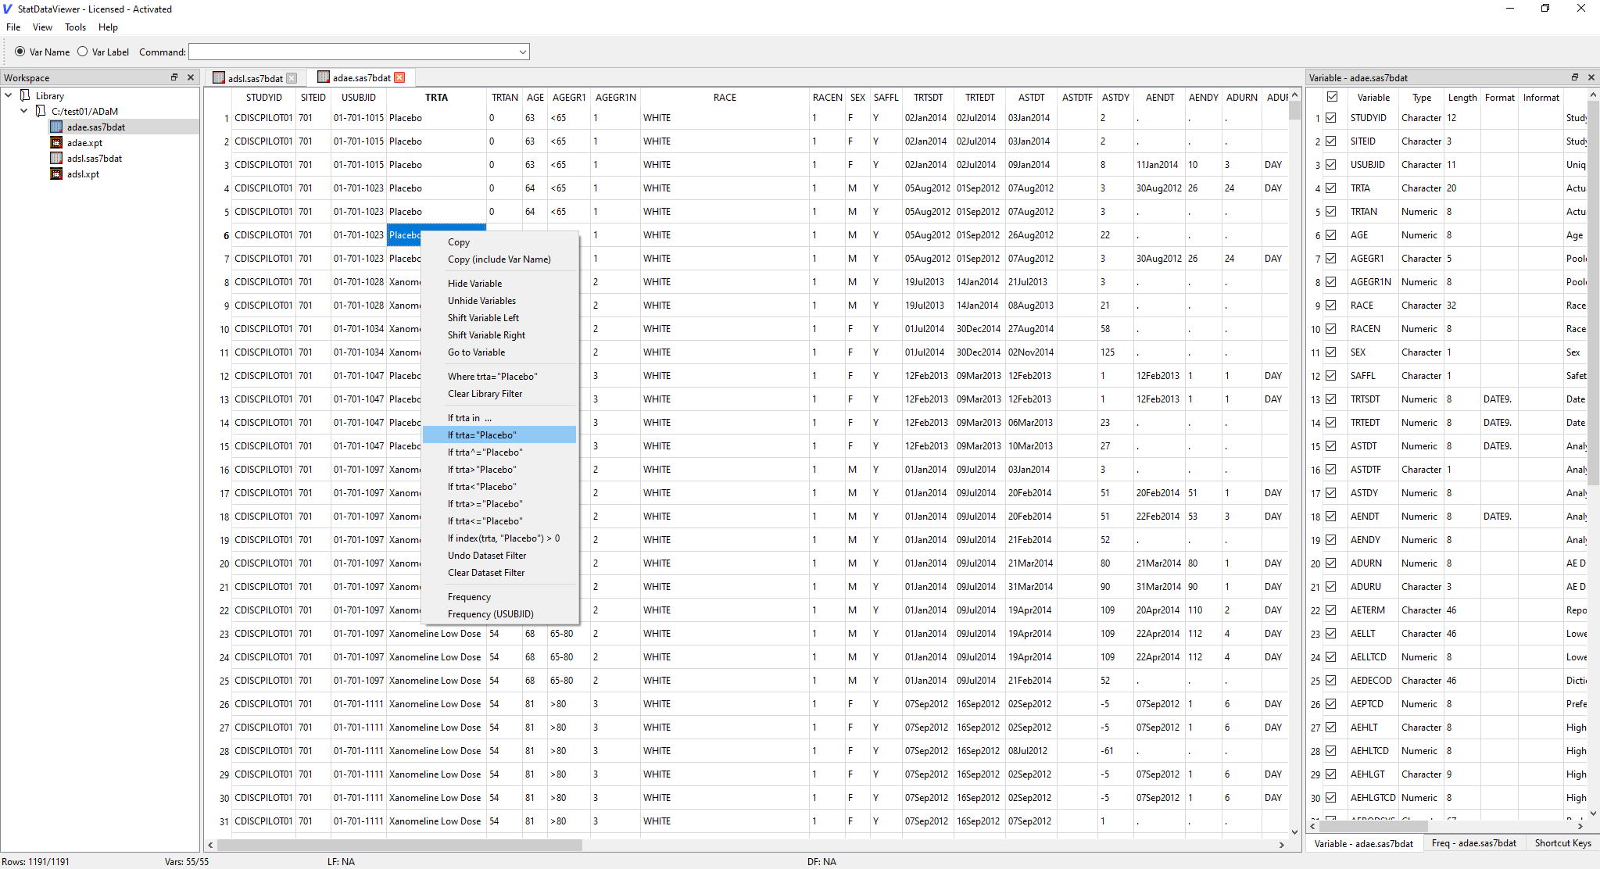The width and height of the screenshot is (1600, 869).
Task: Open the Command dropdown arrow
Action: pyautogui.click(x=522, y=52)
